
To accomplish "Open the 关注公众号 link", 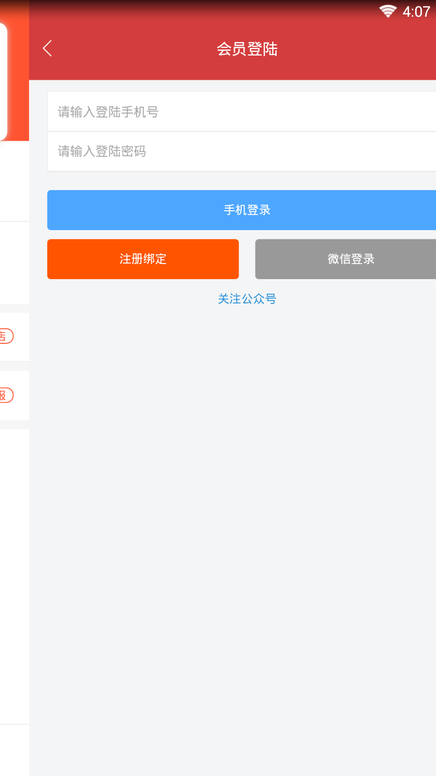I will click(x=247, y=299).
